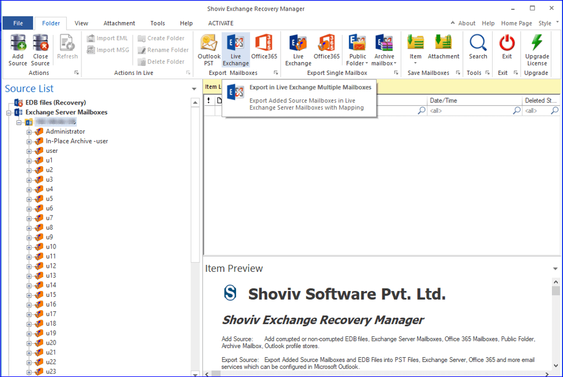Click the Date/Time filter magnifier icon
Viewport: 563px width, 377px height.
tap(516, 110)
